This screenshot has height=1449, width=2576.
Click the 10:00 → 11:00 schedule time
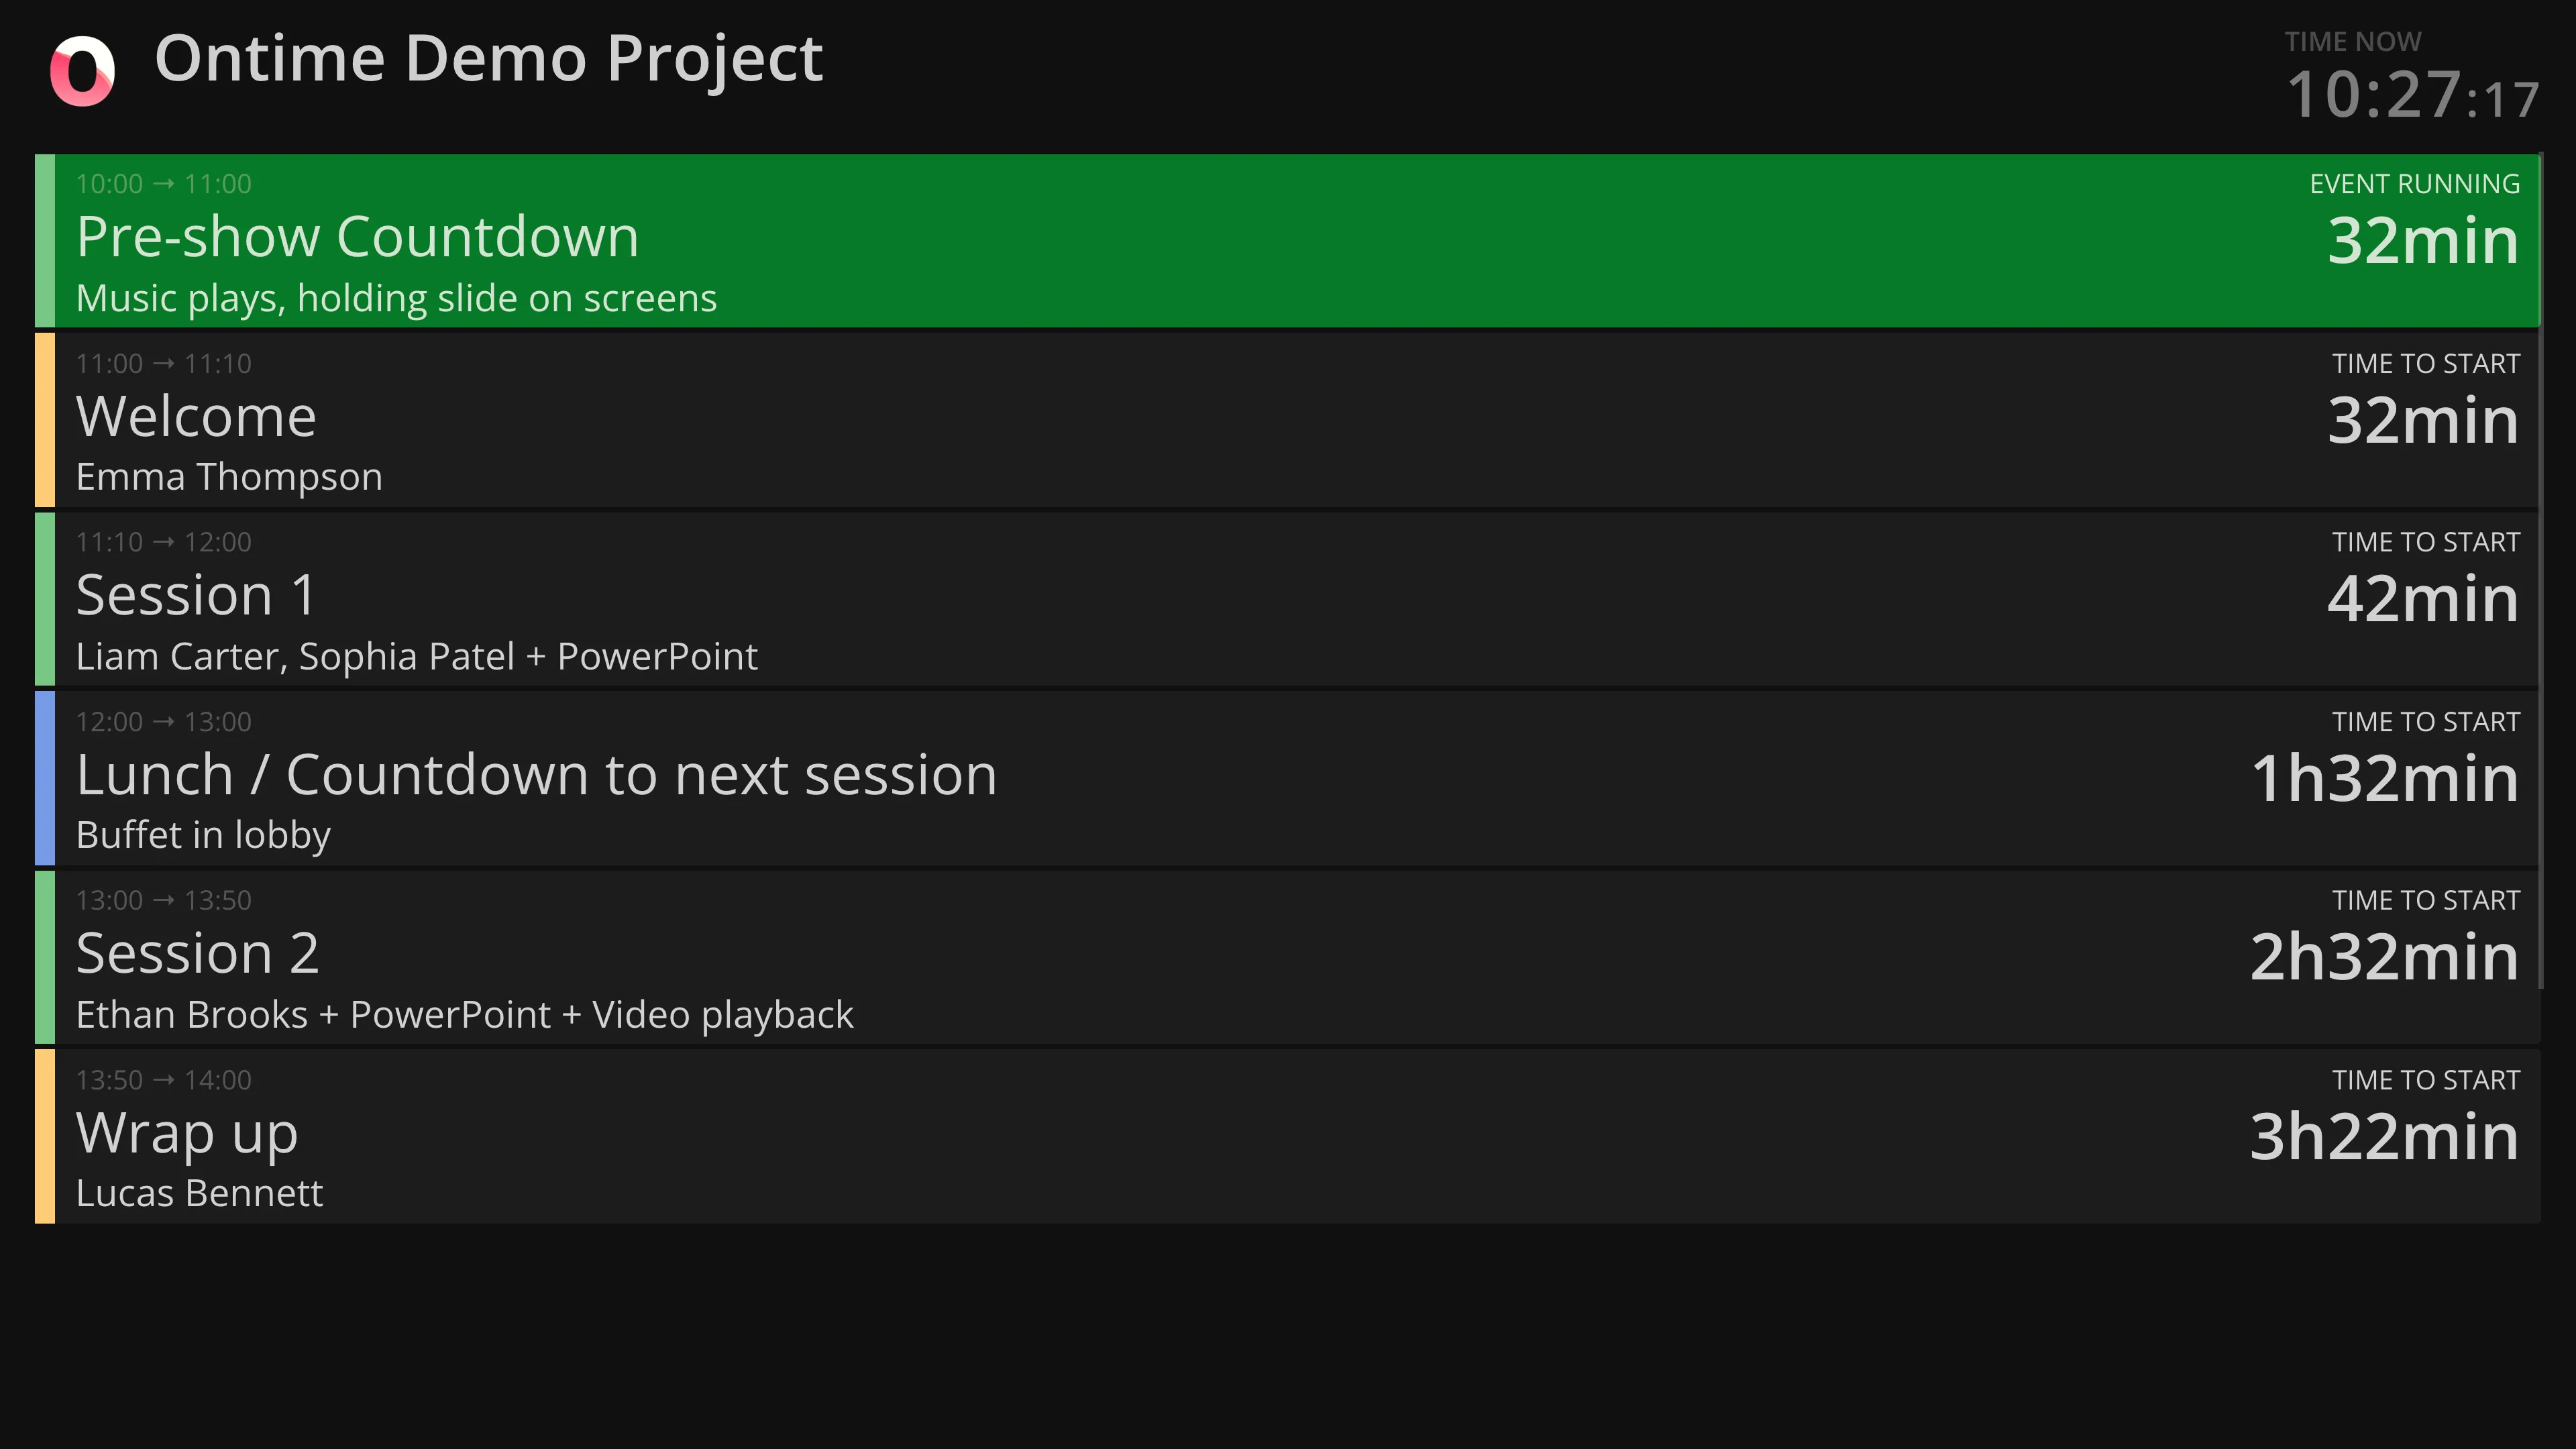pos(164,184)
